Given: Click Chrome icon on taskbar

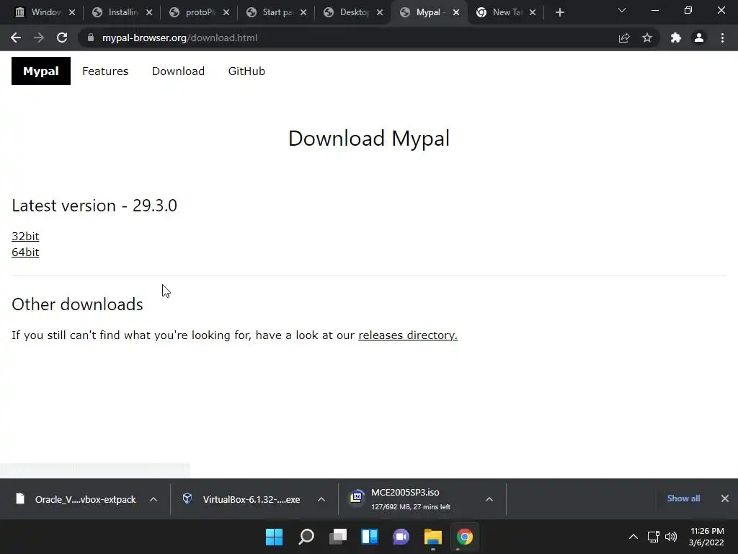Looking at the screenshot, I should (465, 537).
